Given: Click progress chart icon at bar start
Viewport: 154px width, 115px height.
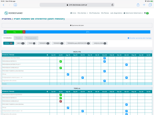Looking at the screenshot, I should click(x=5, y=32).
